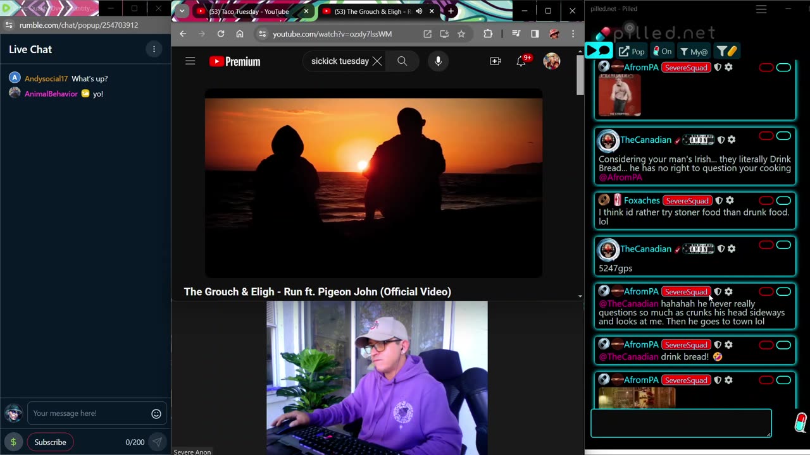
Task: Click SeverSquad badge on Foxaches message
Action: 687,200
